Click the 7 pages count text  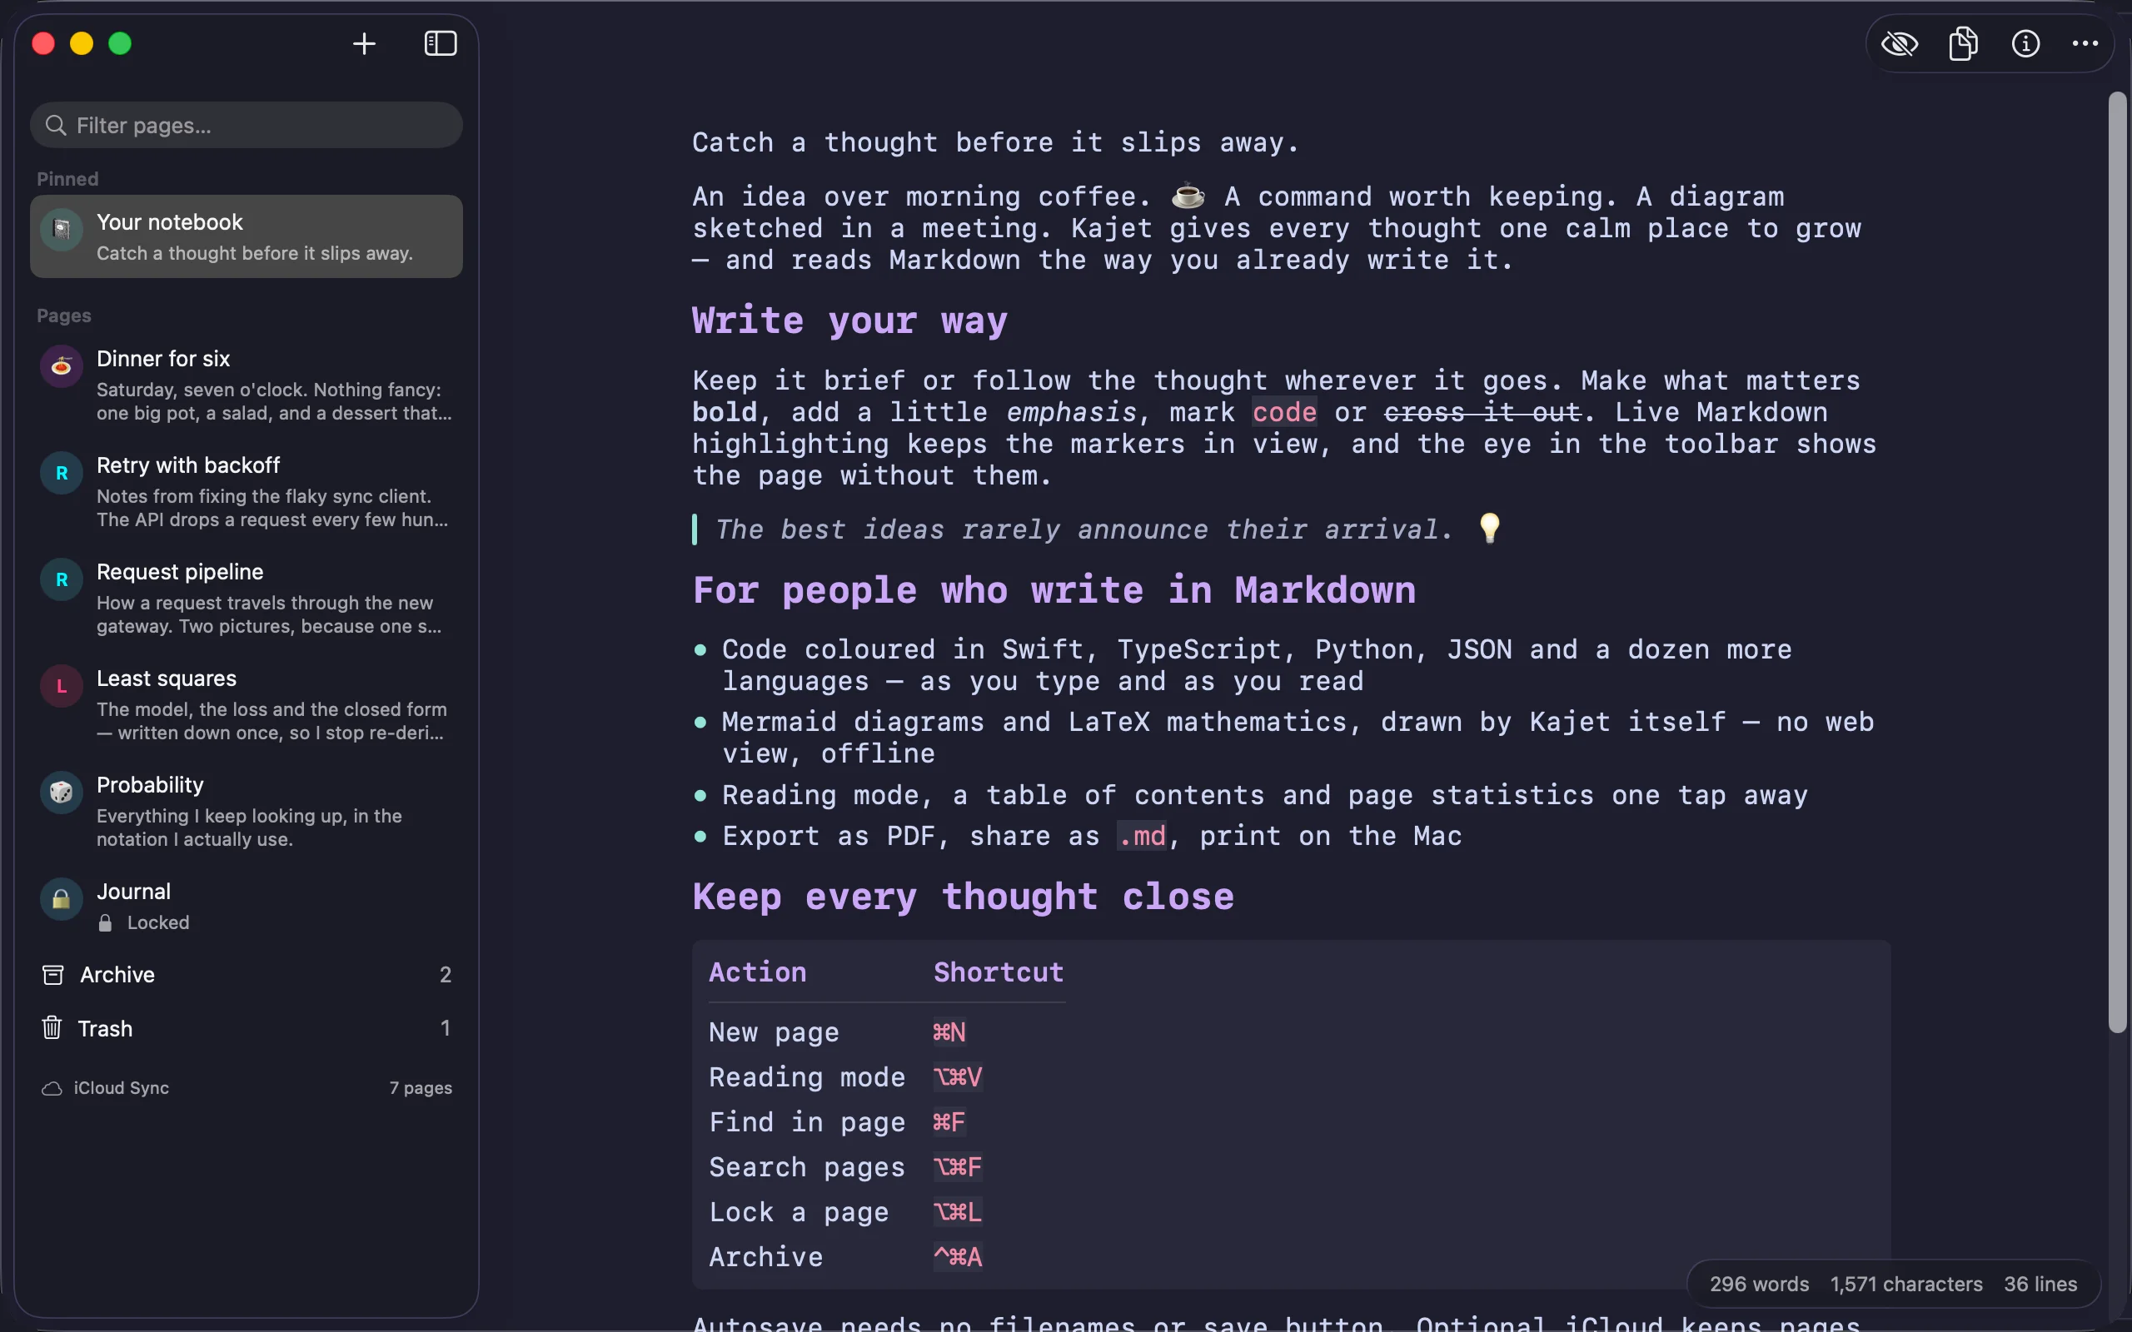point(421,1088)
